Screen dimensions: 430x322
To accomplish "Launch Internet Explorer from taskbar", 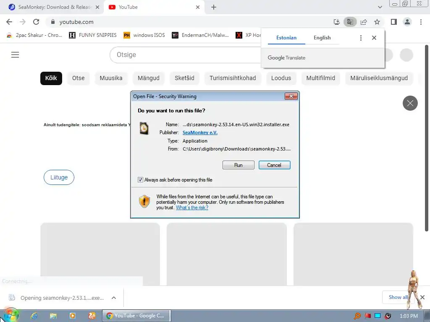I will pos(34,316).
